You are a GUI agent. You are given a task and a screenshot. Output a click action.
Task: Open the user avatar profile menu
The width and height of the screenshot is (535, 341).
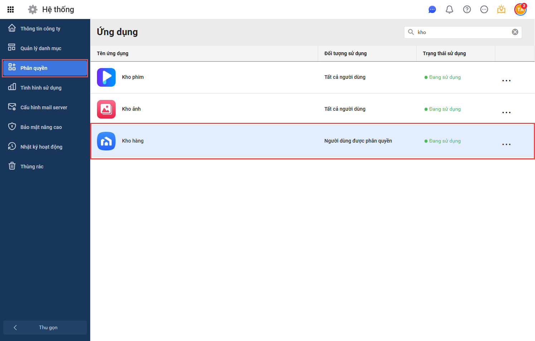tap(520, 10)
